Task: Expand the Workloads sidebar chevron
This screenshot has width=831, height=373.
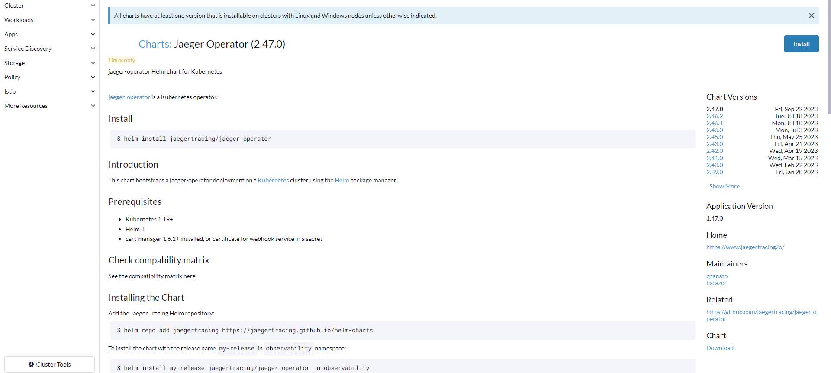Action: click(93, 20)
